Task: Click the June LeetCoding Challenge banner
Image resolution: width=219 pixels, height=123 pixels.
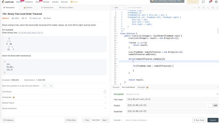Action: click(167, 1)
